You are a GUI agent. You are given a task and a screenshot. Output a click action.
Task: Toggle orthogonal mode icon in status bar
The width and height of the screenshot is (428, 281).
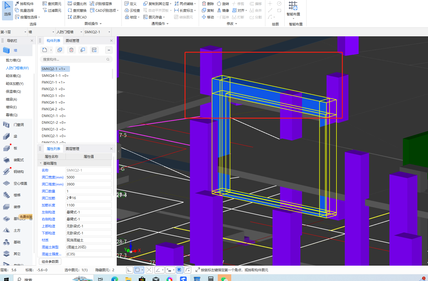tap(129, 270)
